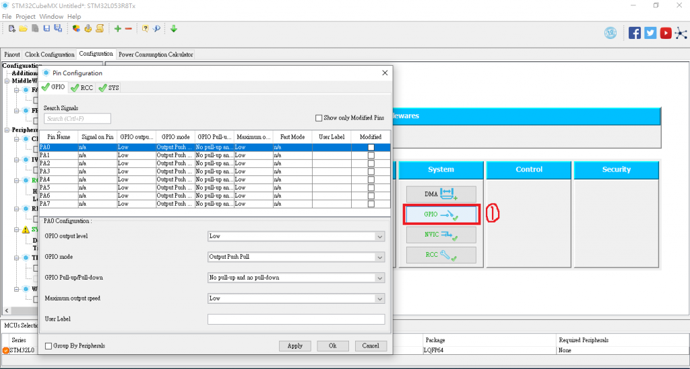Open a project with the folder icon
The height and width of the screenshot is (369, 690).
click(x=24, y=28)
